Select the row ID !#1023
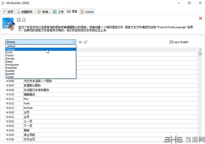This screenshot has height=144, width=205. pos(14,126)
